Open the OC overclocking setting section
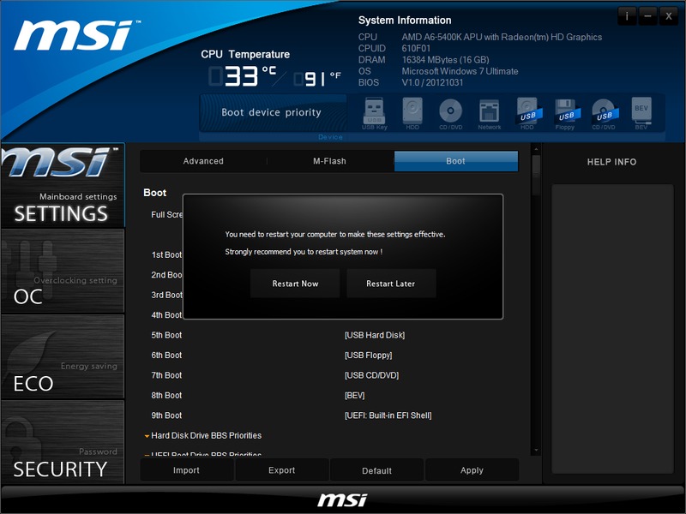 (x=63, y=272)
